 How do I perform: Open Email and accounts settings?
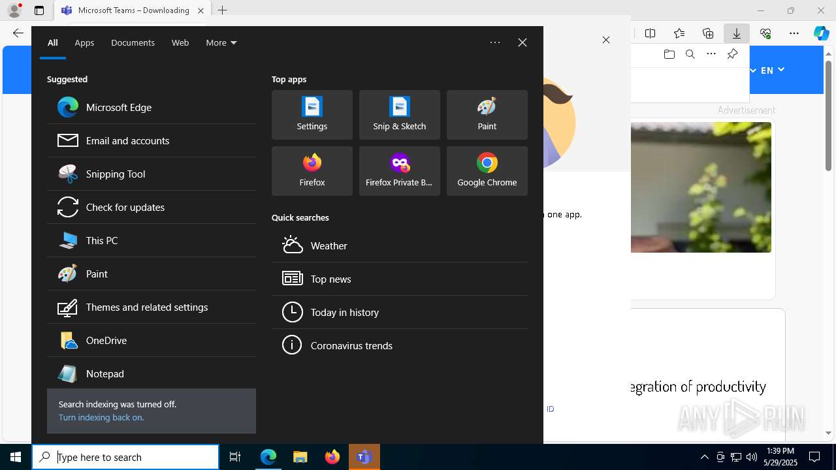(152, 140)
